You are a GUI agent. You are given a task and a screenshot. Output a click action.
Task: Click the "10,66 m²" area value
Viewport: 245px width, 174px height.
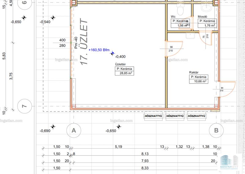tap(200, 81)
